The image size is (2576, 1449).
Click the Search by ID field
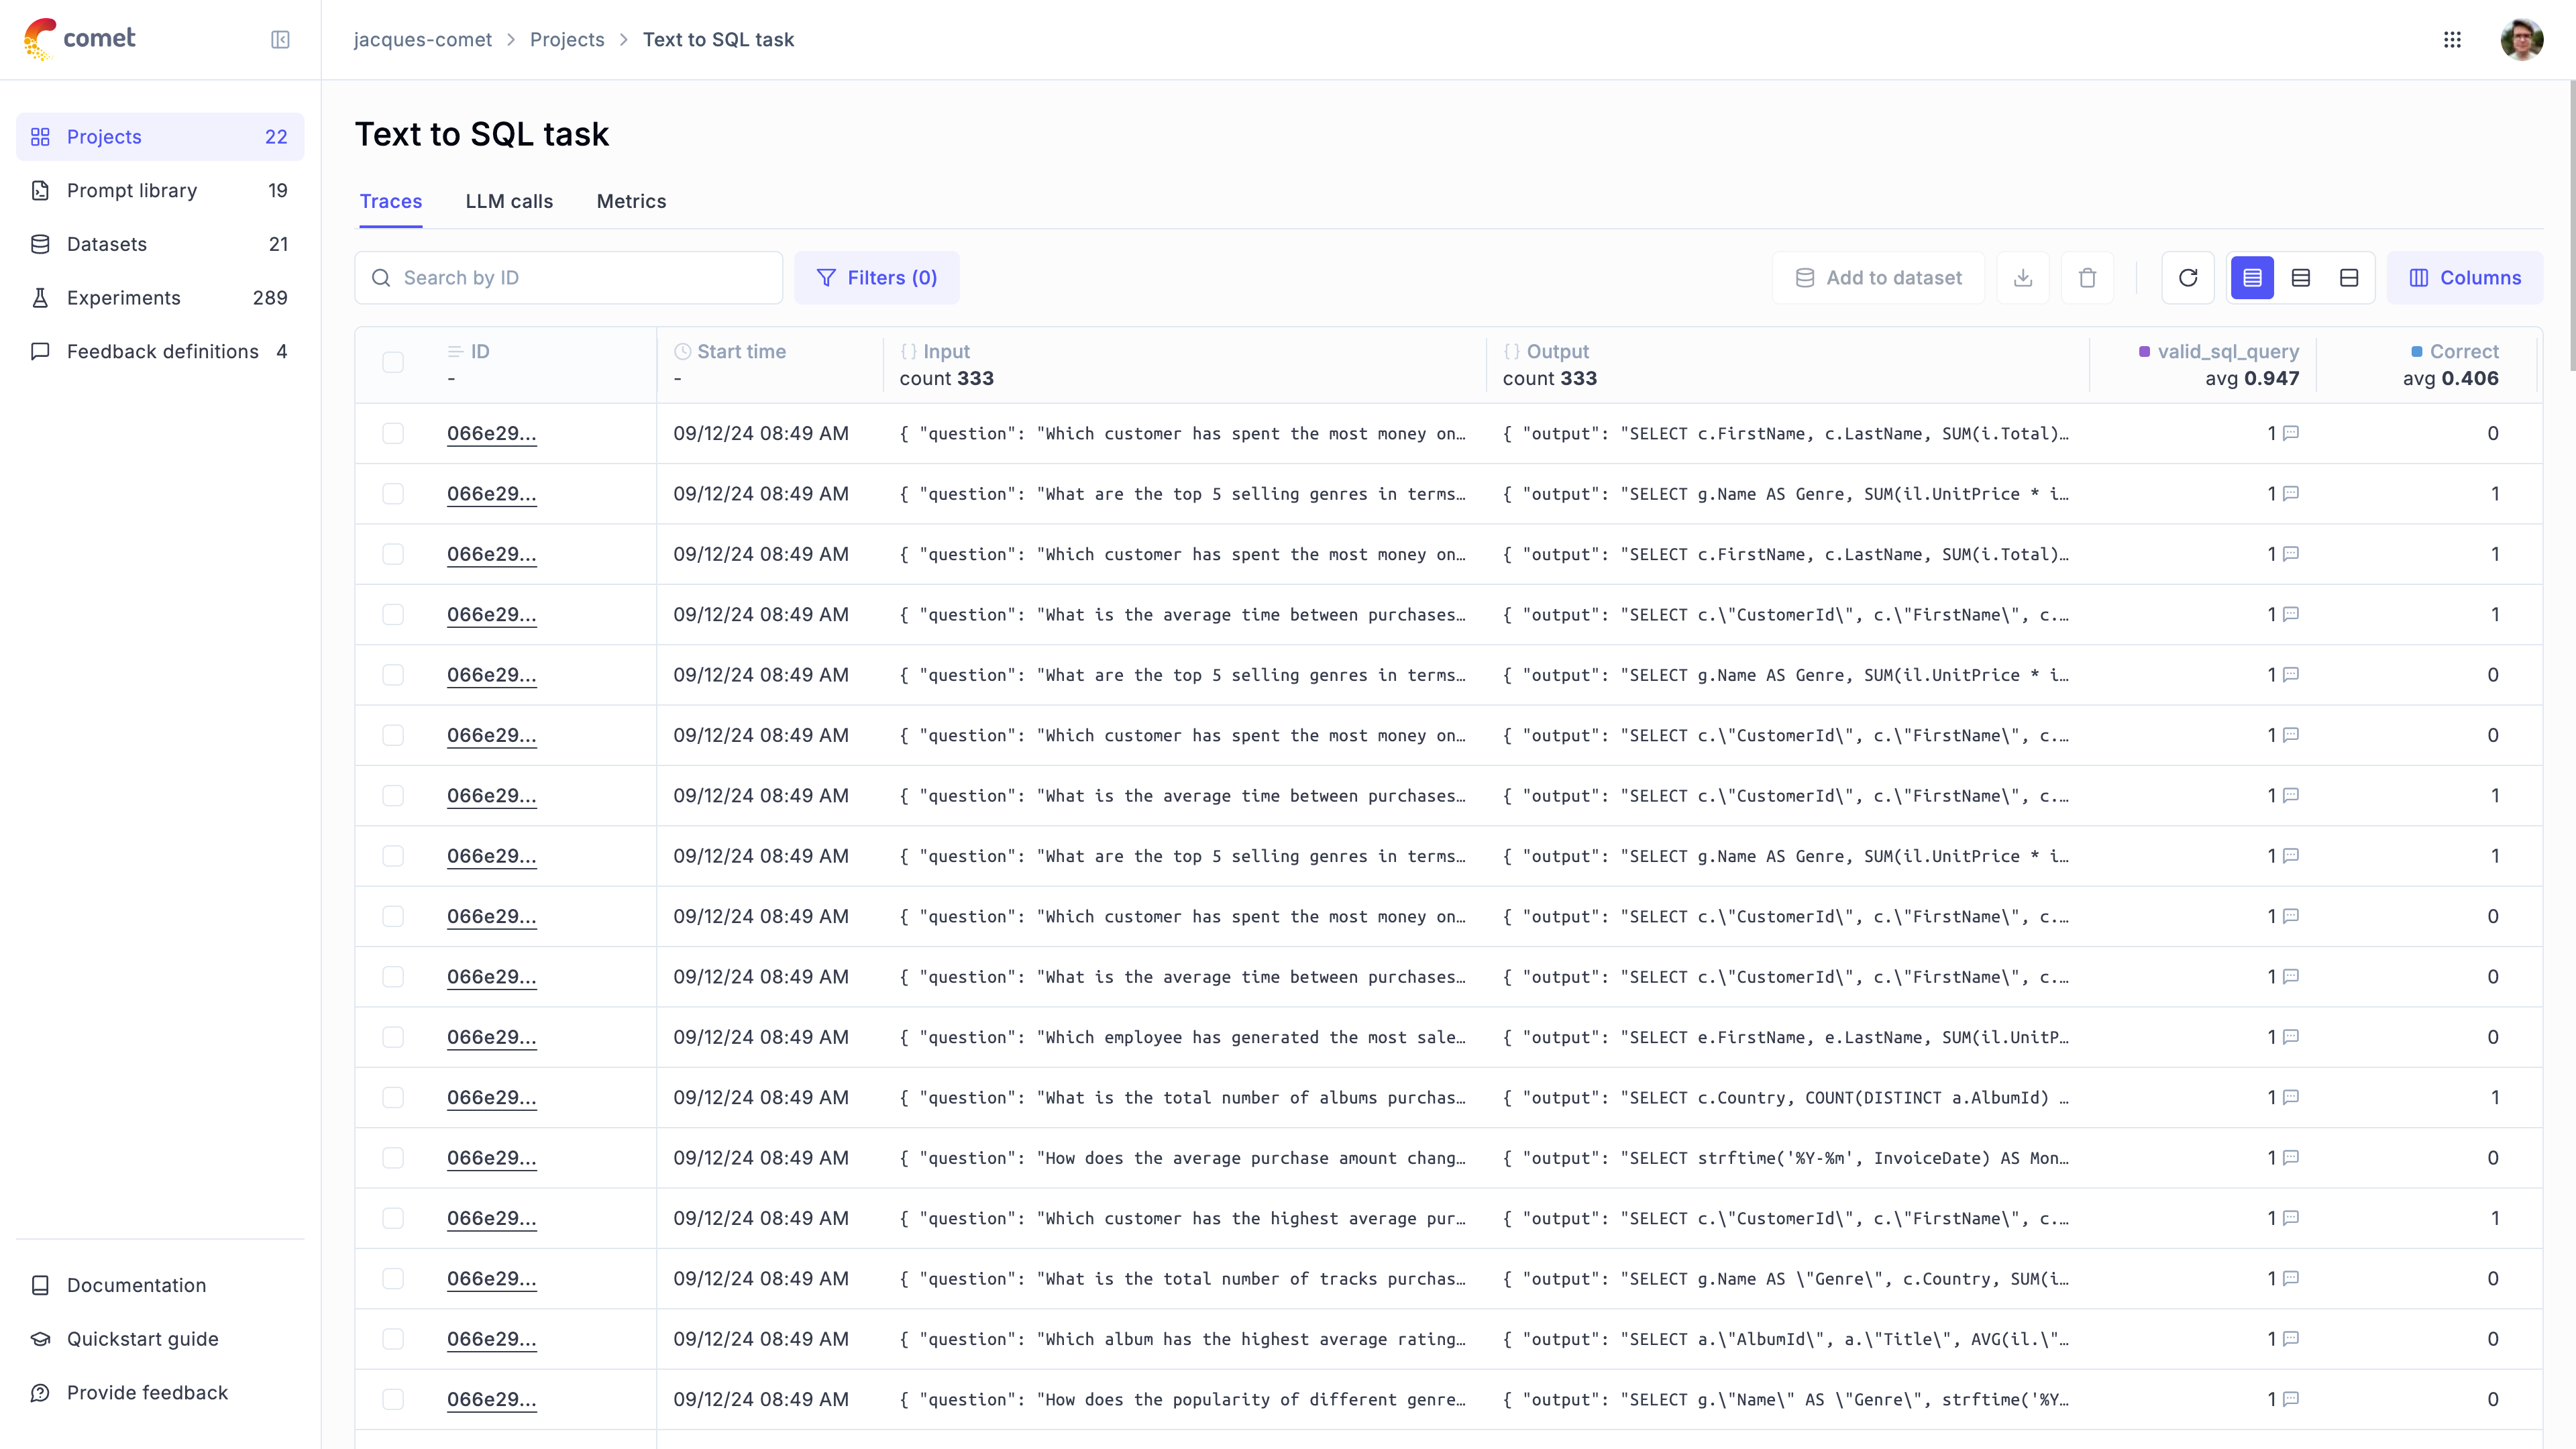pos(580,278)
